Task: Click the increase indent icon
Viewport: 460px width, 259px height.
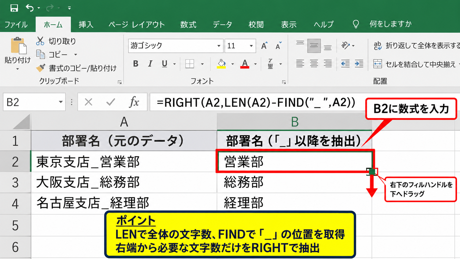Action: click(x=359, y=64)
